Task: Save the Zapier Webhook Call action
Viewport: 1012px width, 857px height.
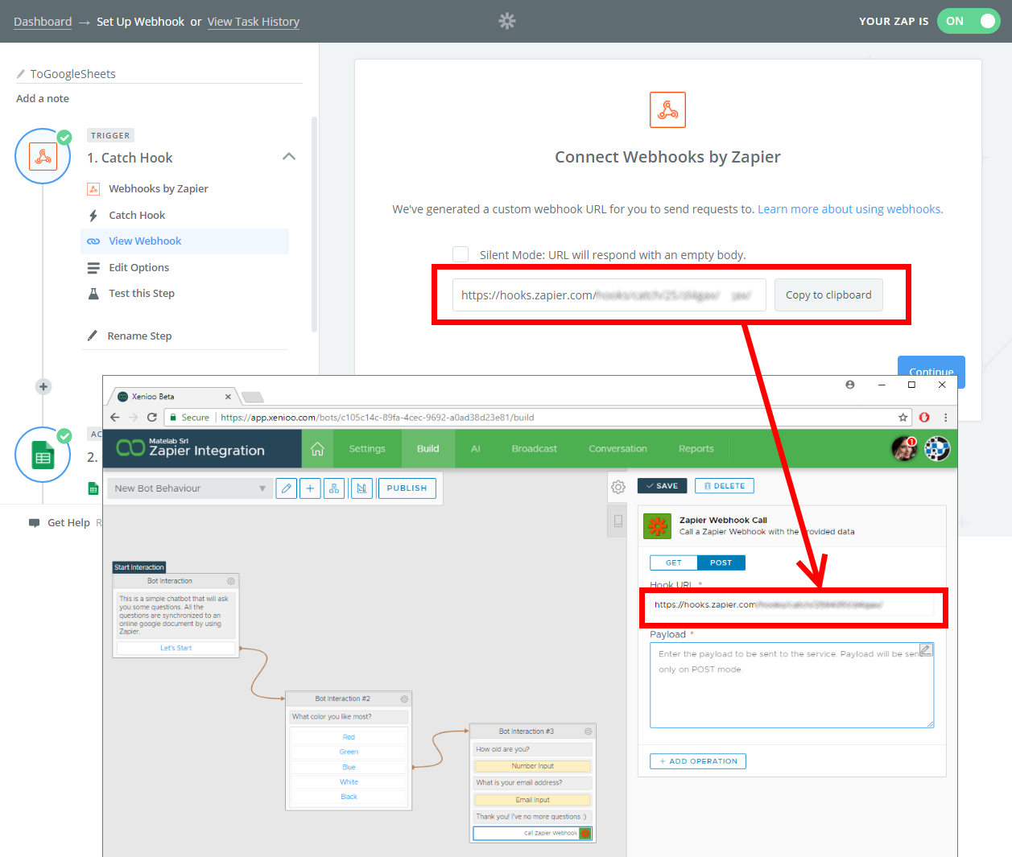Action: 662,486
